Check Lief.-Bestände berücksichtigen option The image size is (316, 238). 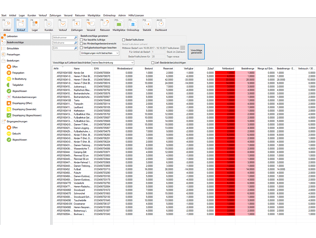(x=153, y=63)
